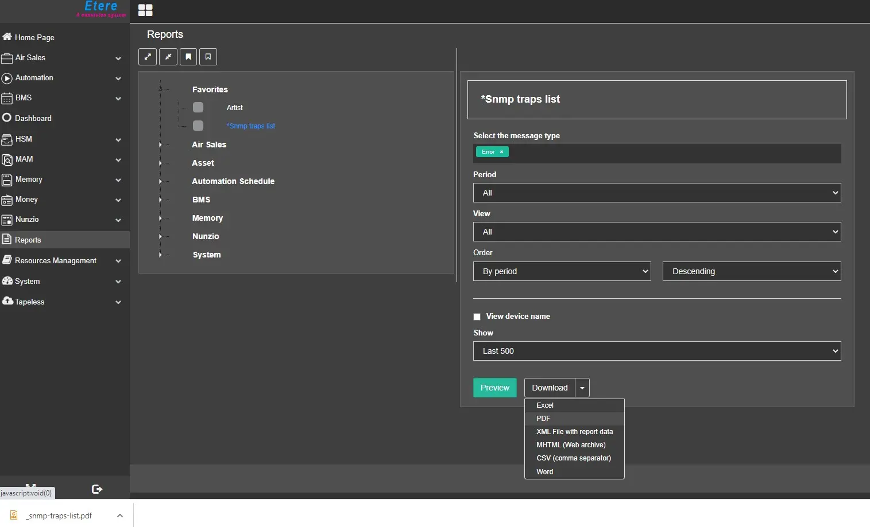Remove the Error message type tag
This screenshot has height=527, width=870.
click(501, 152)
